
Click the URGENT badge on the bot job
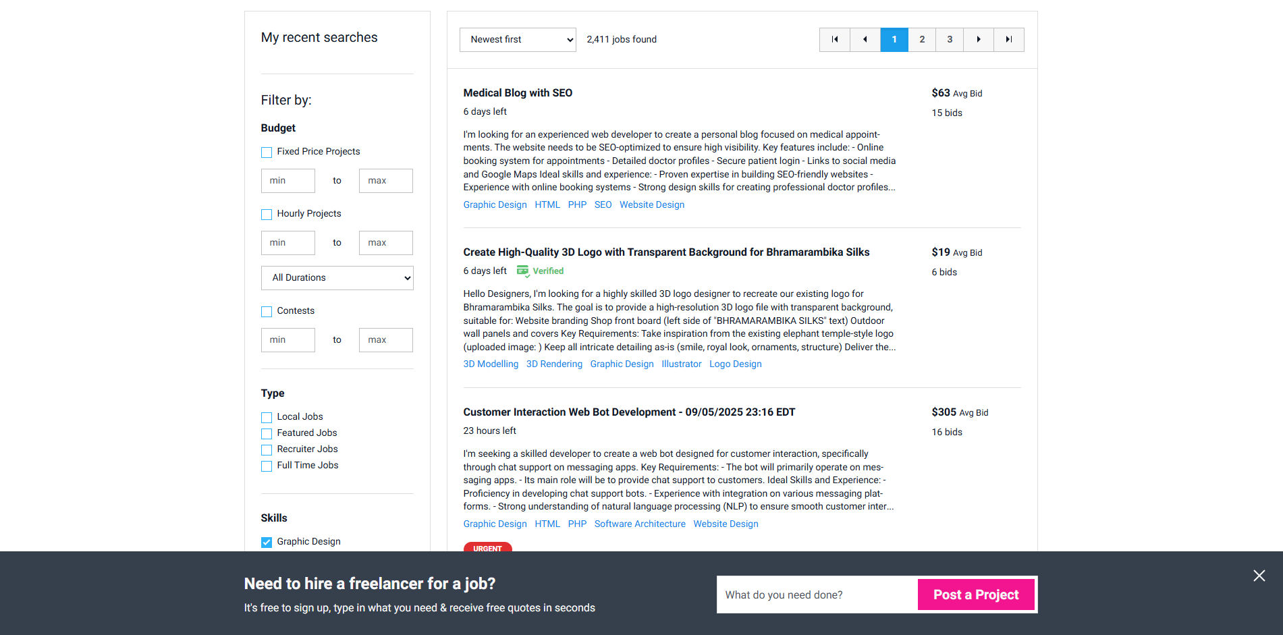click(x=487, y=549)
